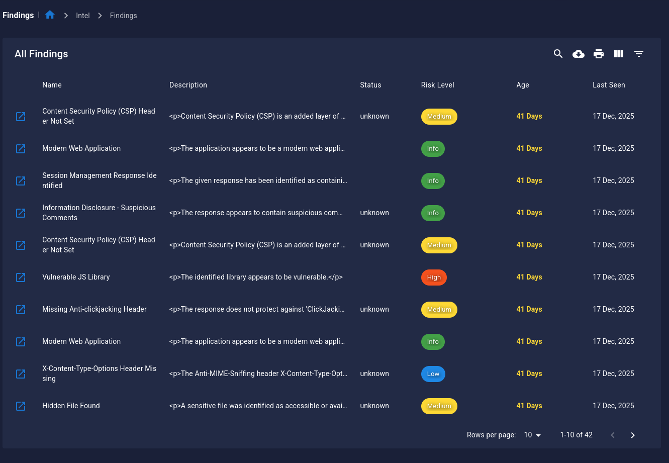Open the Vulnerable JS Library finding link icon
Screen dimensions: 669x463
pyautogui.click(x=21, y=277)
